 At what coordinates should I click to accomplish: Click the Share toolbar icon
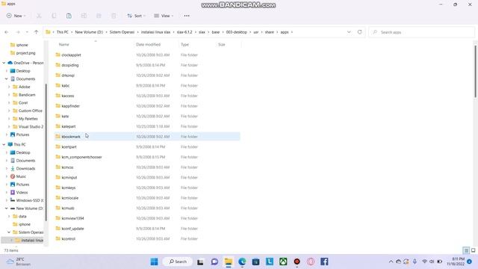click(99, 16)
